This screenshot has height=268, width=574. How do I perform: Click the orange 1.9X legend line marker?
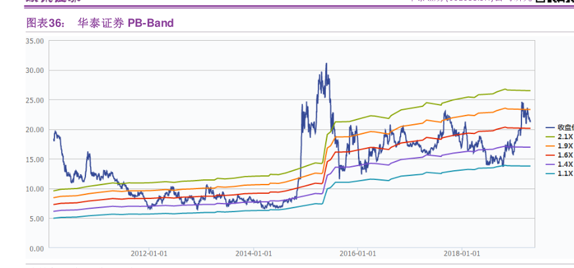click(550, 145)
